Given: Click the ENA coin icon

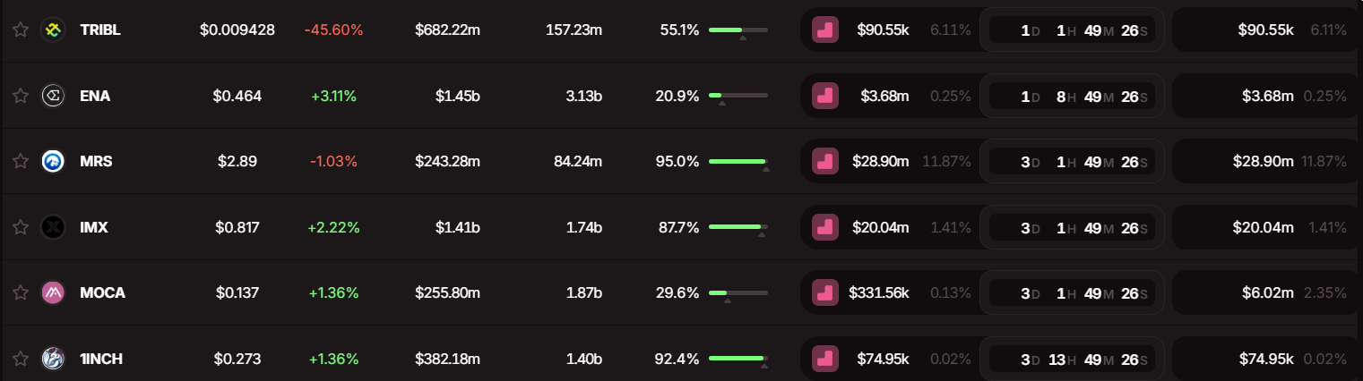Looking at the screenshot, I should tap(54, 96).
